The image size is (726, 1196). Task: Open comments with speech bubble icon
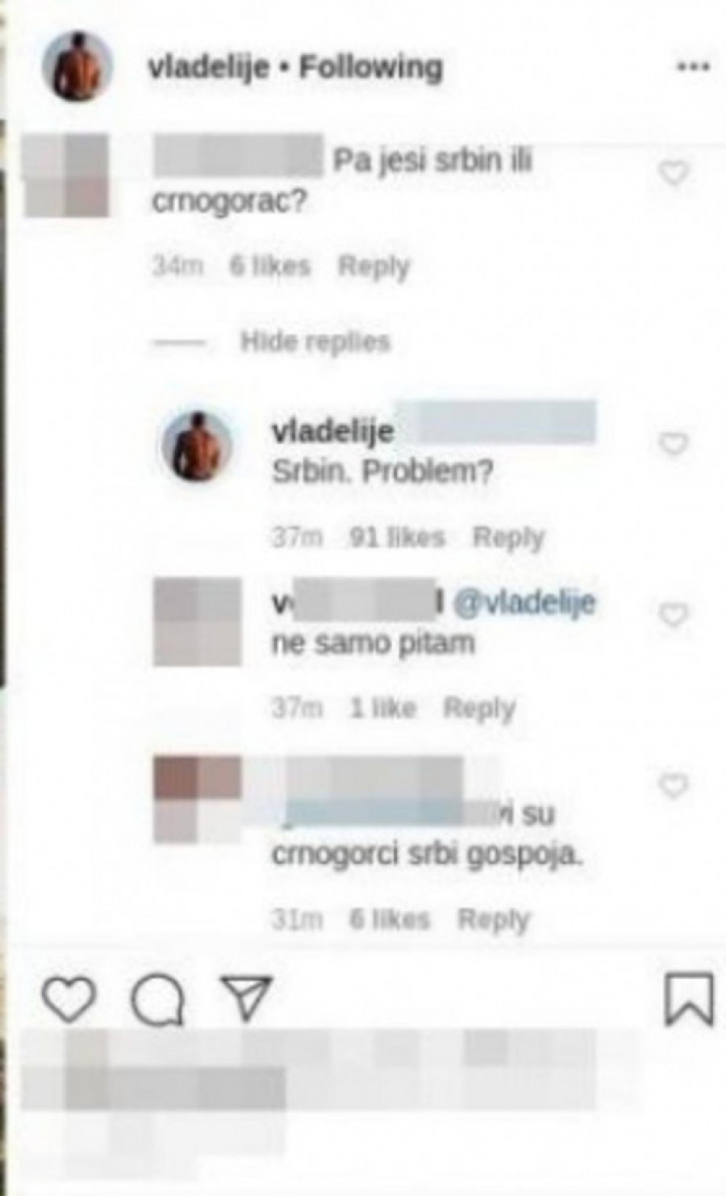tap(158, 1001)
